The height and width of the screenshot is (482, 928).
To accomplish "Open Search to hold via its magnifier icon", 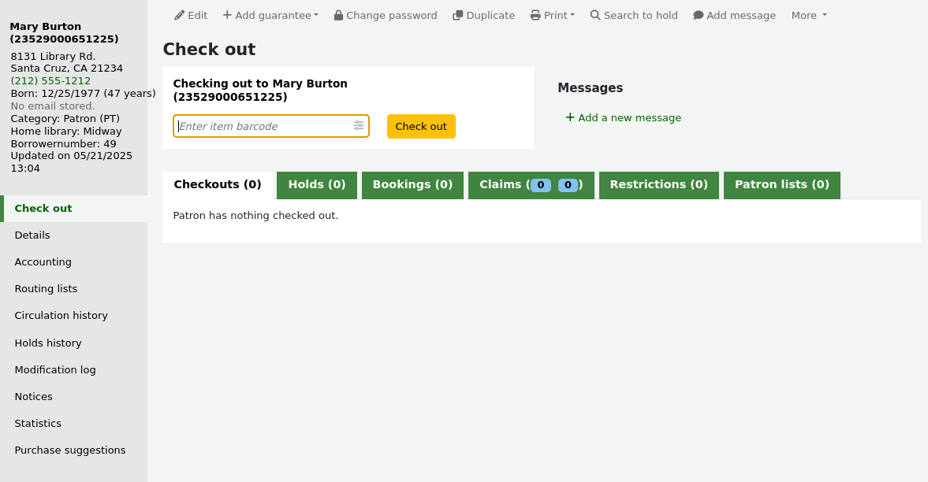I will point(597,14).
